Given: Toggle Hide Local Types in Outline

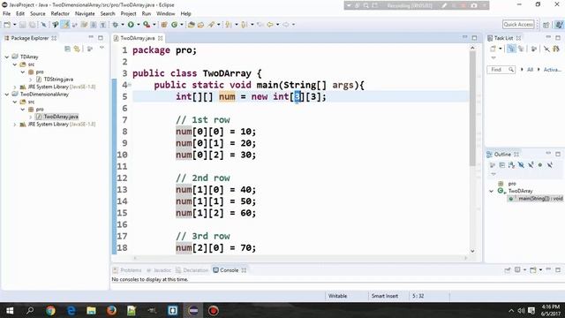Looking at the screenshot, I should [550, 165].
